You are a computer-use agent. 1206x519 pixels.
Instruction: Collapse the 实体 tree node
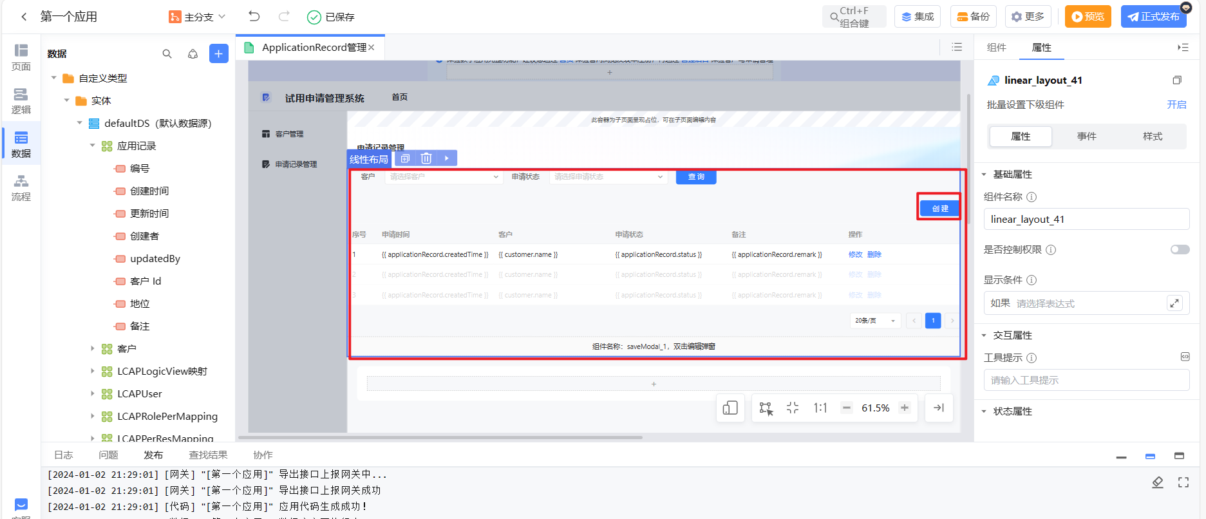(67, 100)
